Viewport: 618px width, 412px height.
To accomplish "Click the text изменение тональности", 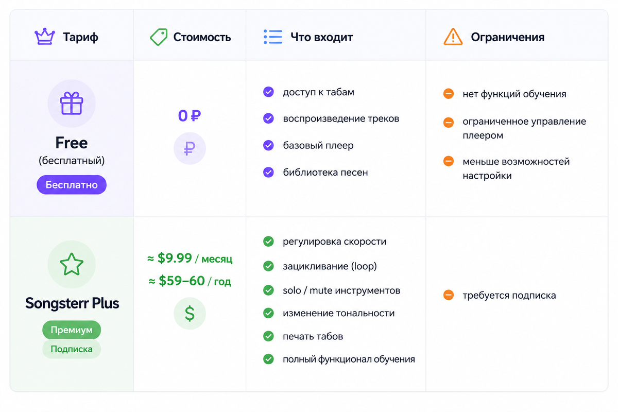I will pos(339,313).
